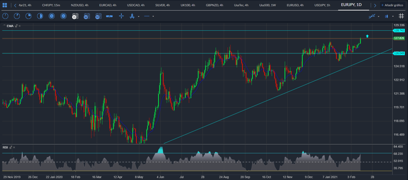Remove the RSI indicator with X
The width and height of the screenshot is (408, 180).
click(14, 147)
